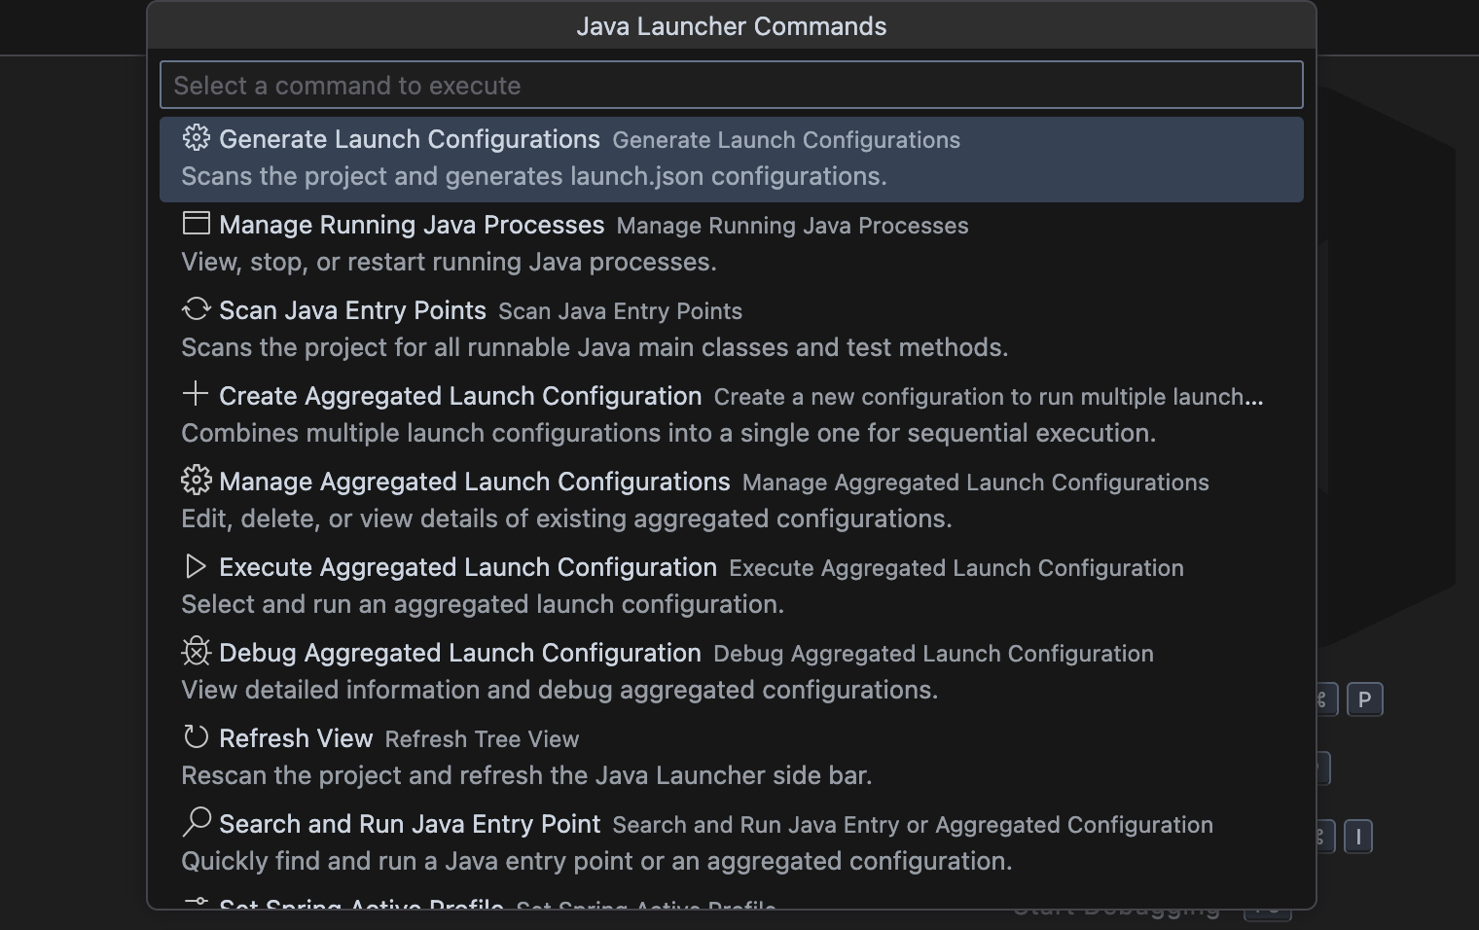
Task: Select the Generate Launch Configurations command
Action: [731, 160]
